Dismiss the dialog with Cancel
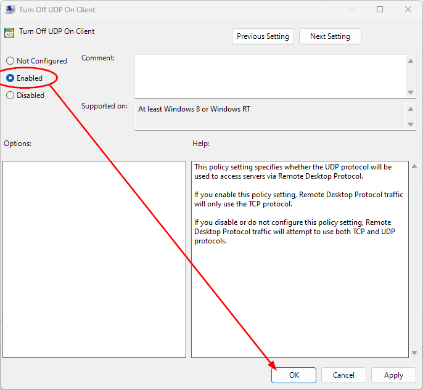The width and height of the screenshot is (423, 390). [x=343, y=375]
